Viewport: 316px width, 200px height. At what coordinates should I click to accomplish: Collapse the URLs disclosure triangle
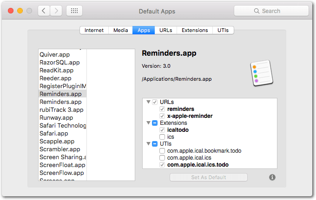click(x=148, y=102)
